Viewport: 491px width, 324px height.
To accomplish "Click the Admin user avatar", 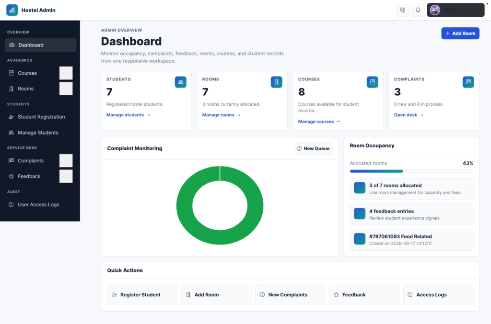I will 435,10.
